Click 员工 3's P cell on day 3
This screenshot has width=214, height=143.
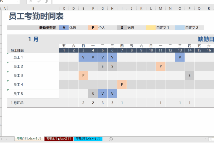click(83, 76)
